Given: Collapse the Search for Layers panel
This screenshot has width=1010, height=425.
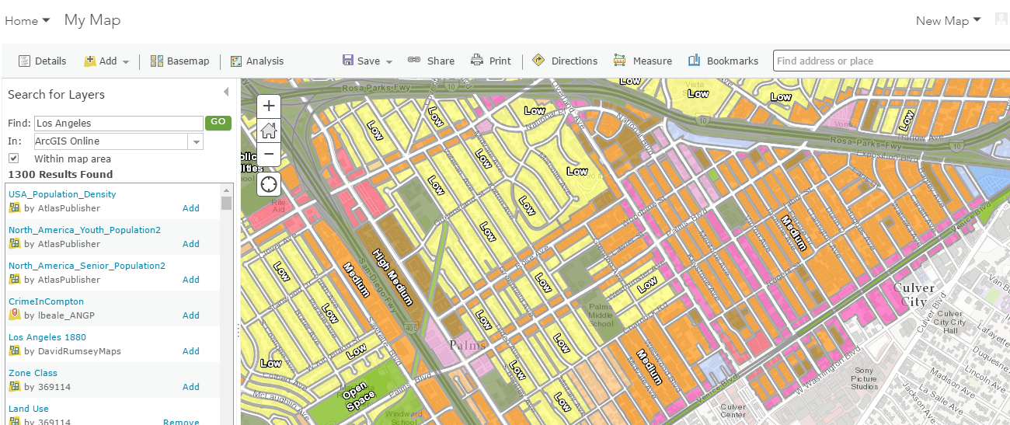Looking at the screenshot, I should [x=226, y=92].
